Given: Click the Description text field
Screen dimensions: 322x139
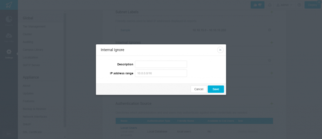Looking at the screenshot, I should point(161,64).
